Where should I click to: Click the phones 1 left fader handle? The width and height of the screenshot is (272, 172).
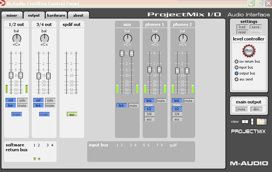tap(150, 70)
